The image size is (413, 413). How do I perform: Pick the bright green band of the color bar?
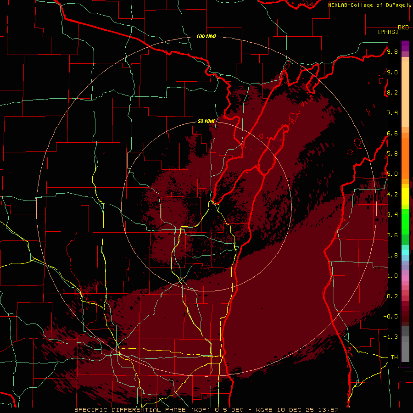(405, 221)
